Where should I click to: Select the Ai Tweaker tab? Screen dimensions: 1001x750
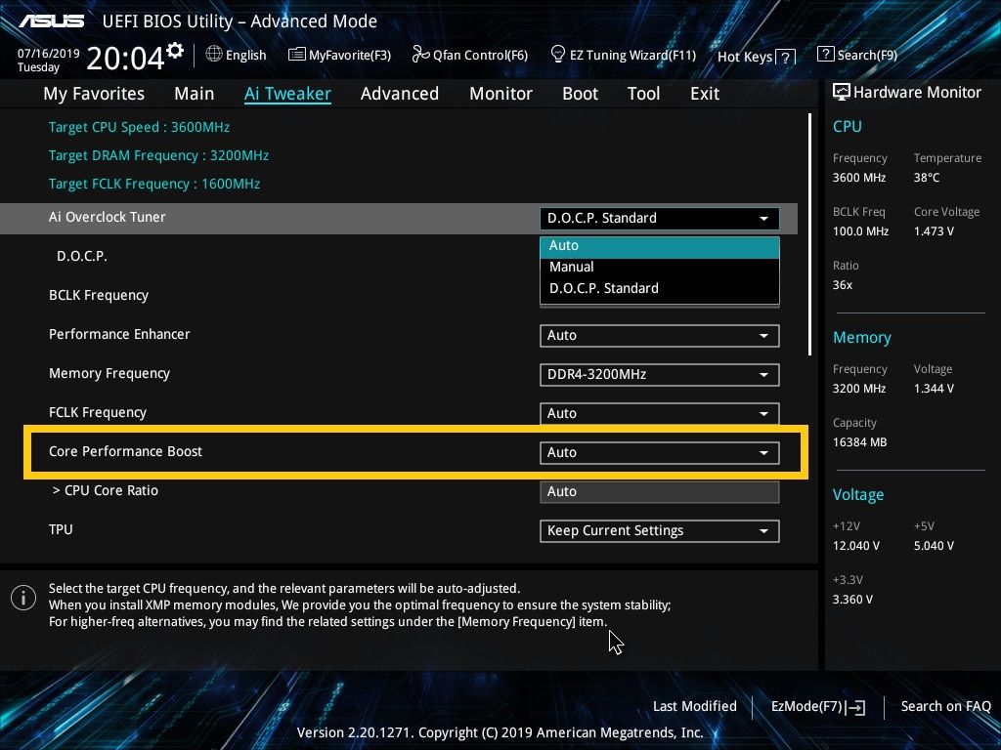point(287,94)
